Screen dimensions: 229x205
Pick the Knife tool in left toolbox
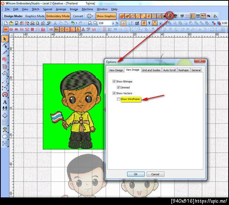(5, 52)
